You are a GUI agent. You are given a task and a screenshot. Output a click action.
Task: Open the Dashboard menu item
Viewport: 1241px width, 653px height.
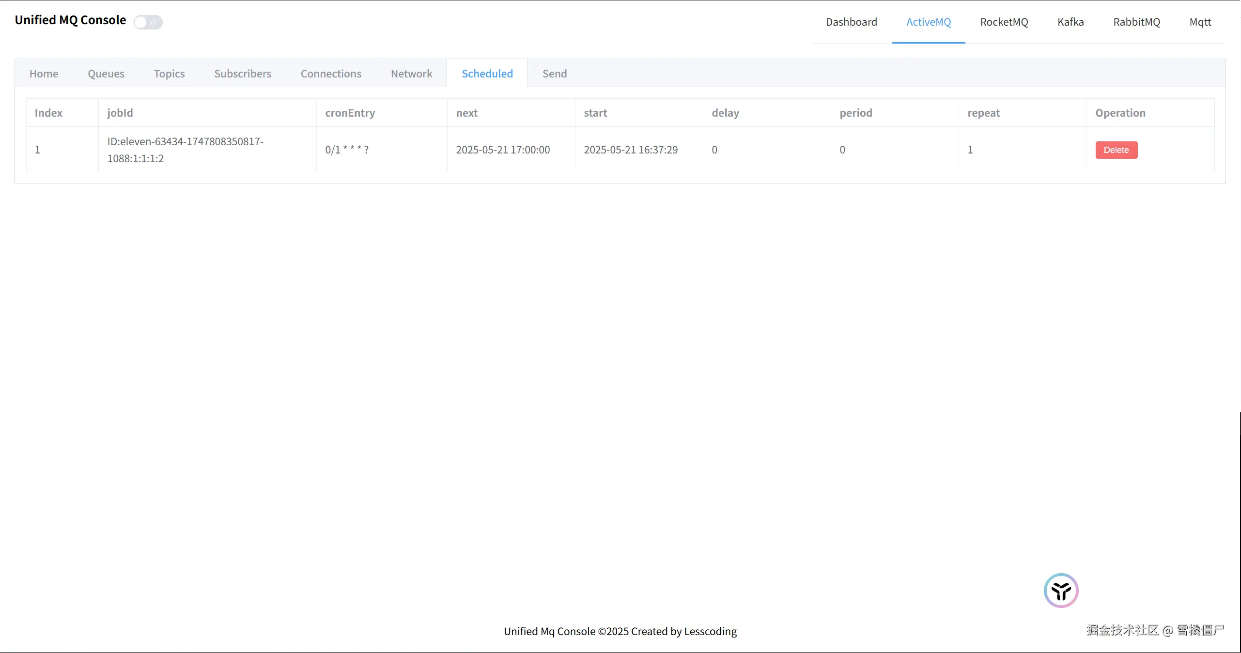(851, 22)
